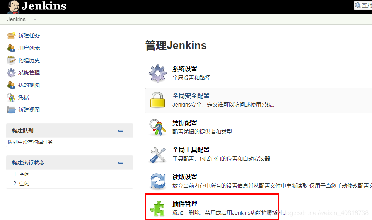Collapse the 构建队列 panel
Image resolution: width=372 pixels, height=220 pixels.
coord(121,131)
